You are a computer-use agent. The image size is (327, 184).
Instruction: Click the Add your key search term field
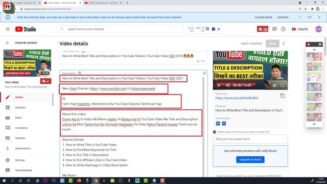(250, 139)
